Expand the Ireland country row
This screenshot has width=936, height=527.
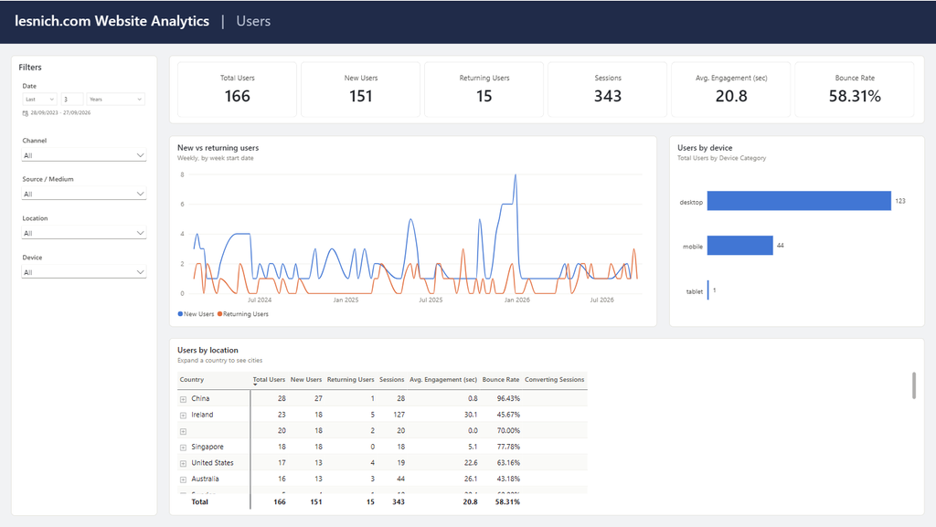(x=183, y=416)
